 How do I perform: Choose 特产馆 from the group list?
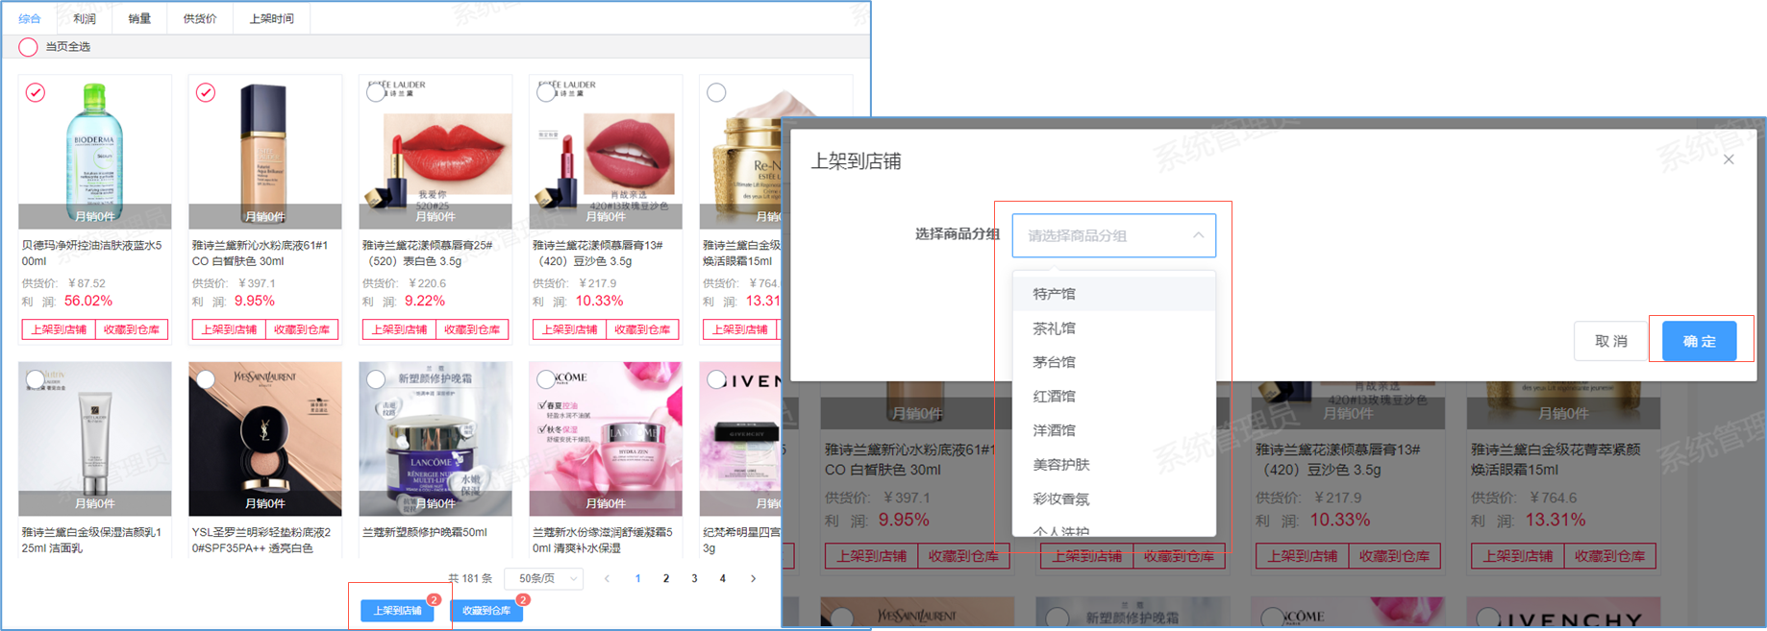click(x=1113, y=294)
